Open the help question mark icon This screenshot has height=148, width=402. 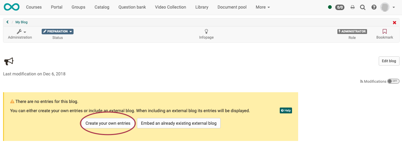pyautogui.click(x=374, y=7)
